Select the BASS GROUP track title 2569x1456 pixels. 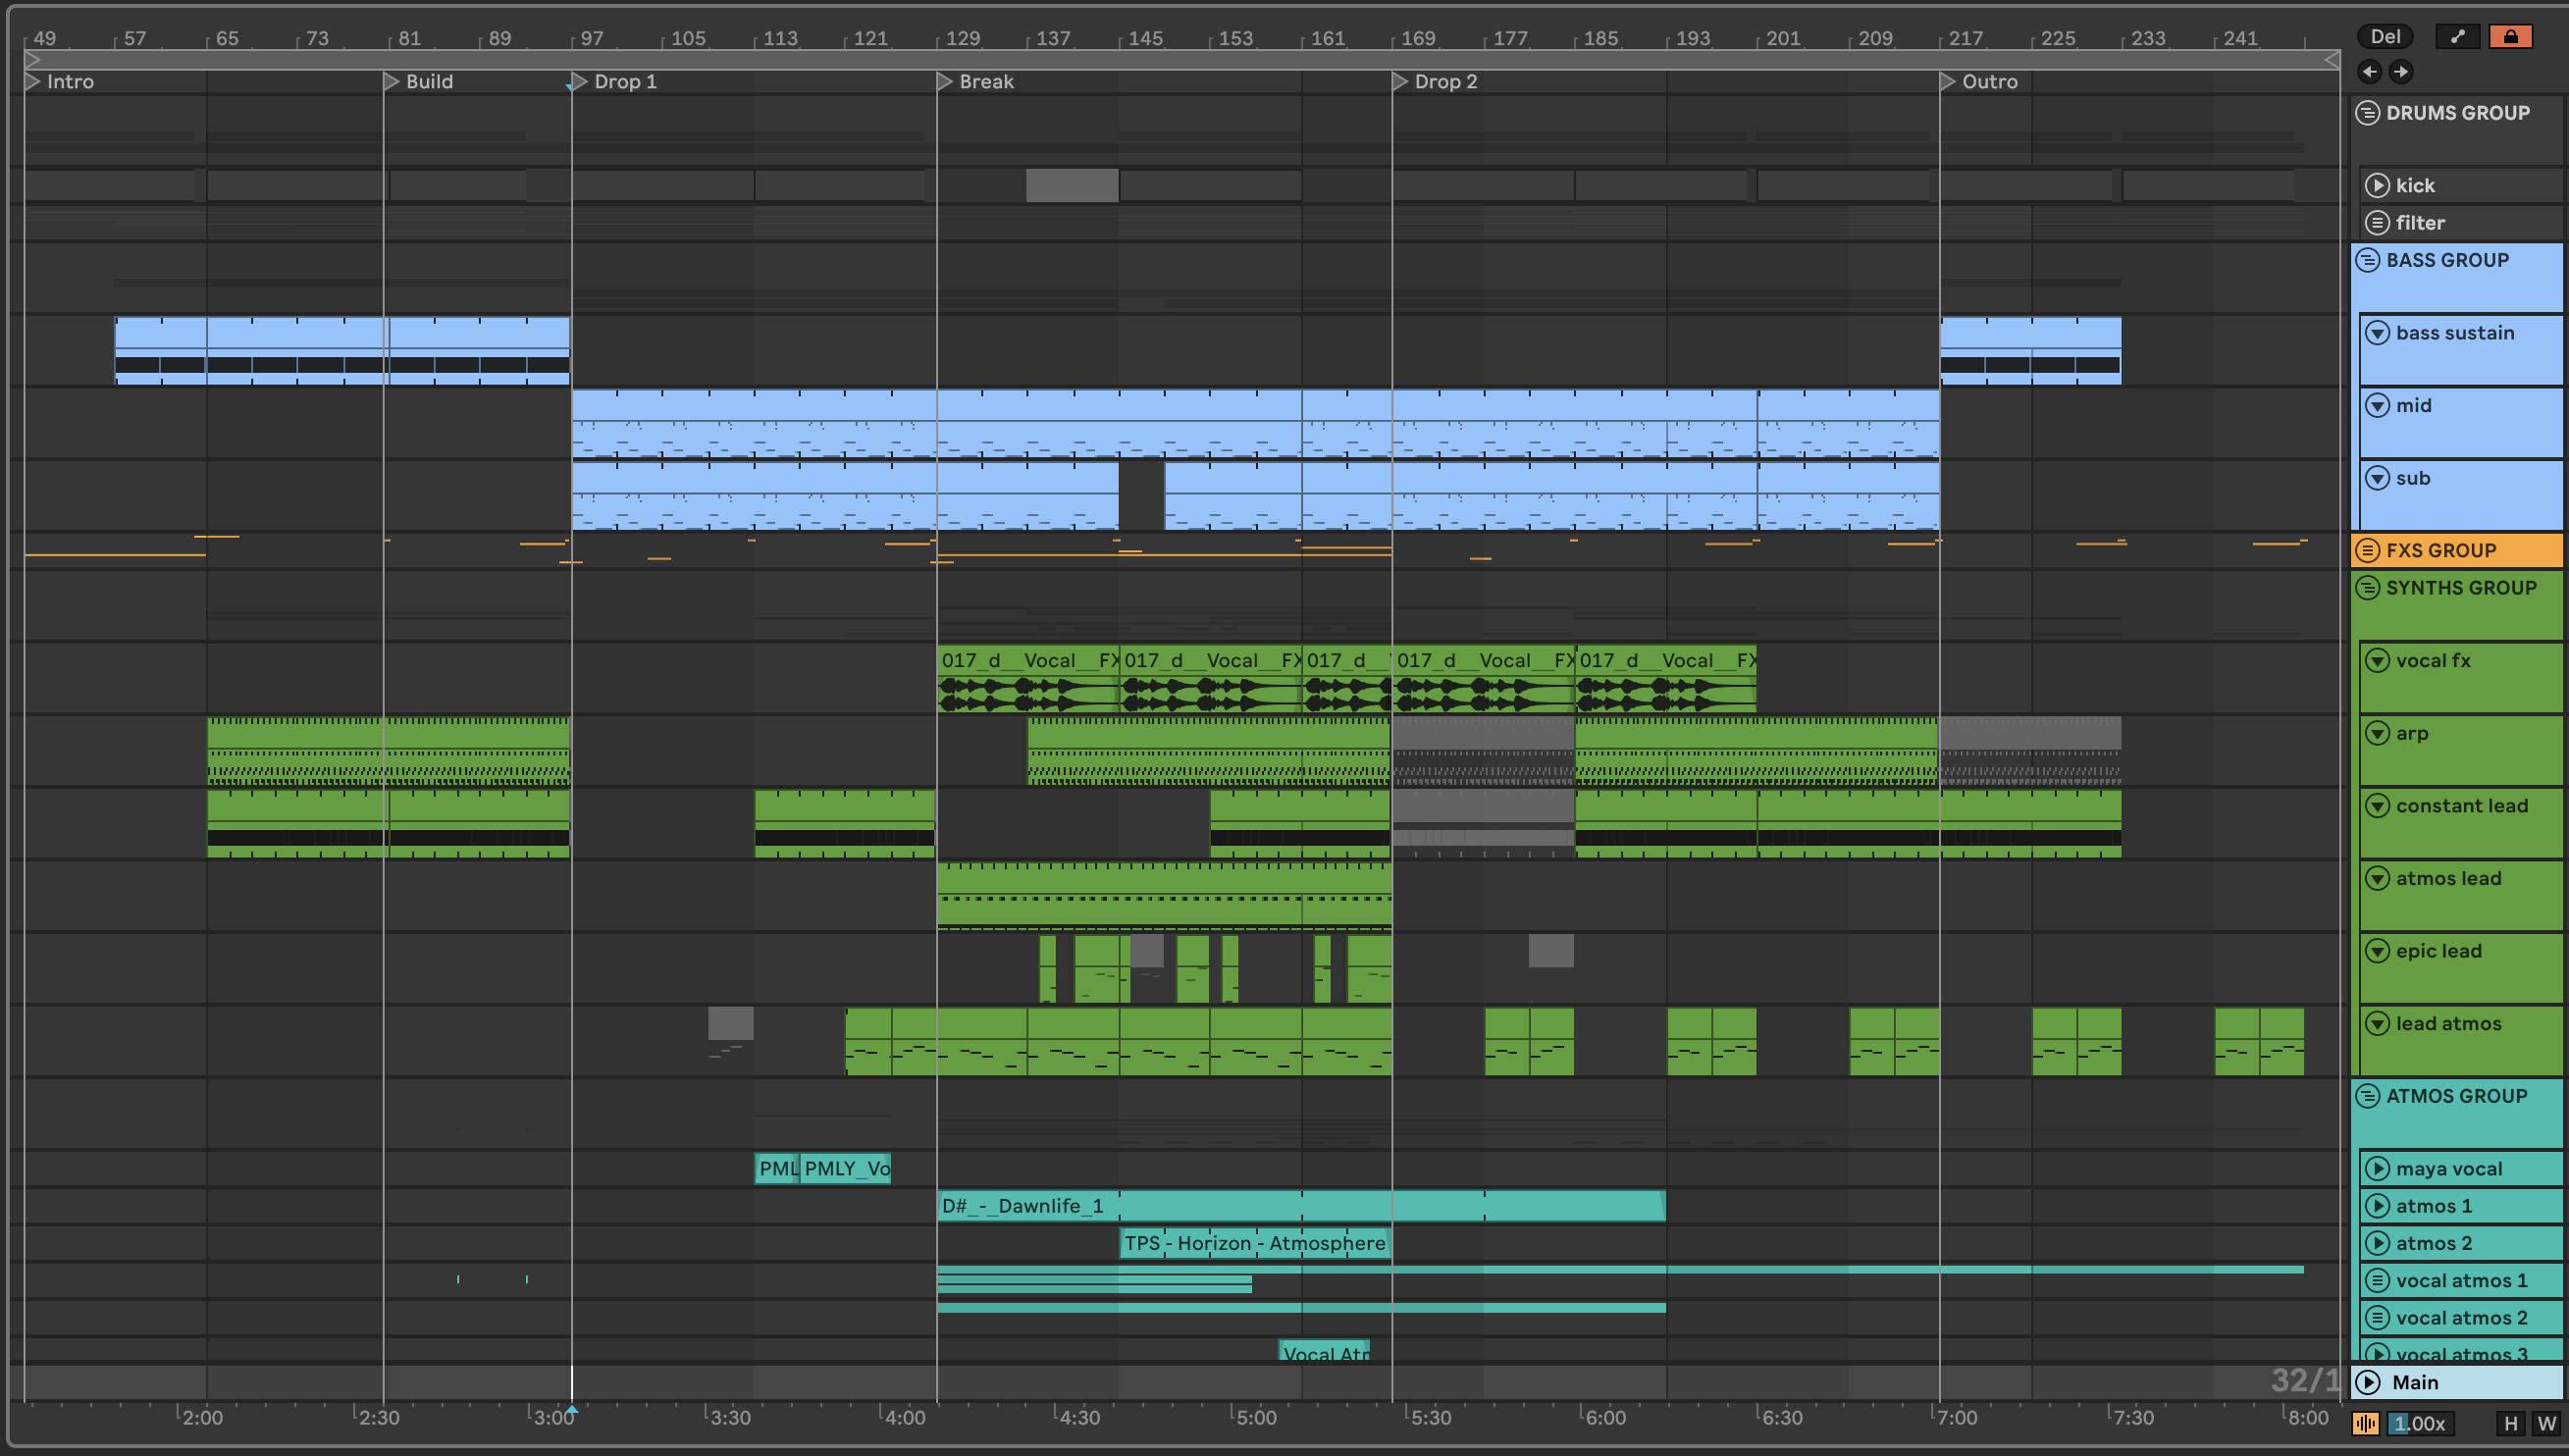pos(2447,260)
